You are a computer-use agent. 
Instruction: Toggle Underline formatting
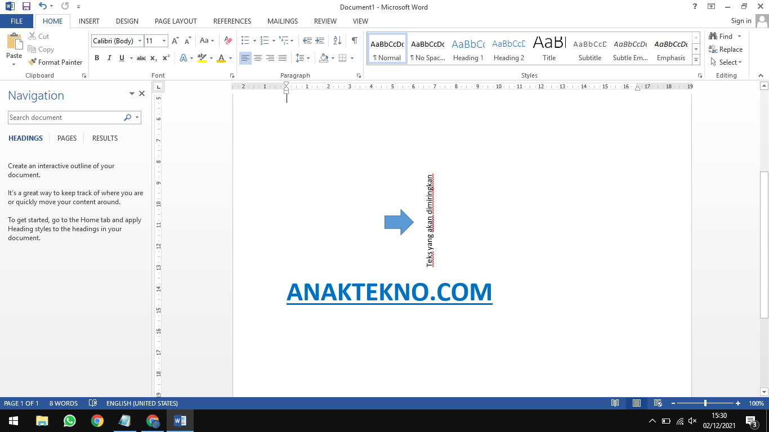point(122,58)
